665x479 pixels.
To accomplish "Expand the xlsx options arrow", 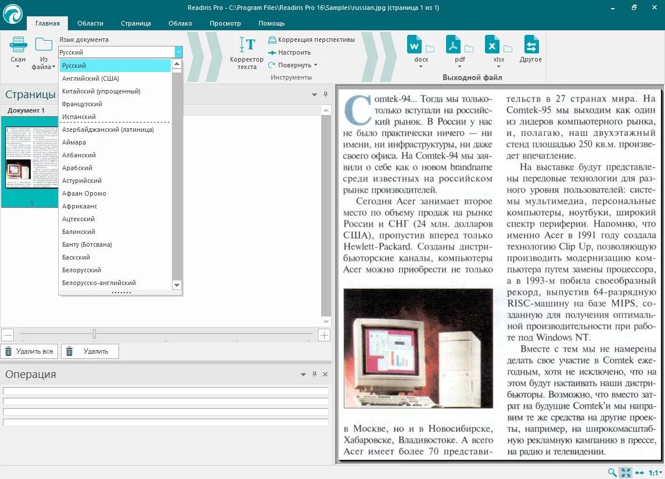I will pyautogui.click(x=499, y=67).
